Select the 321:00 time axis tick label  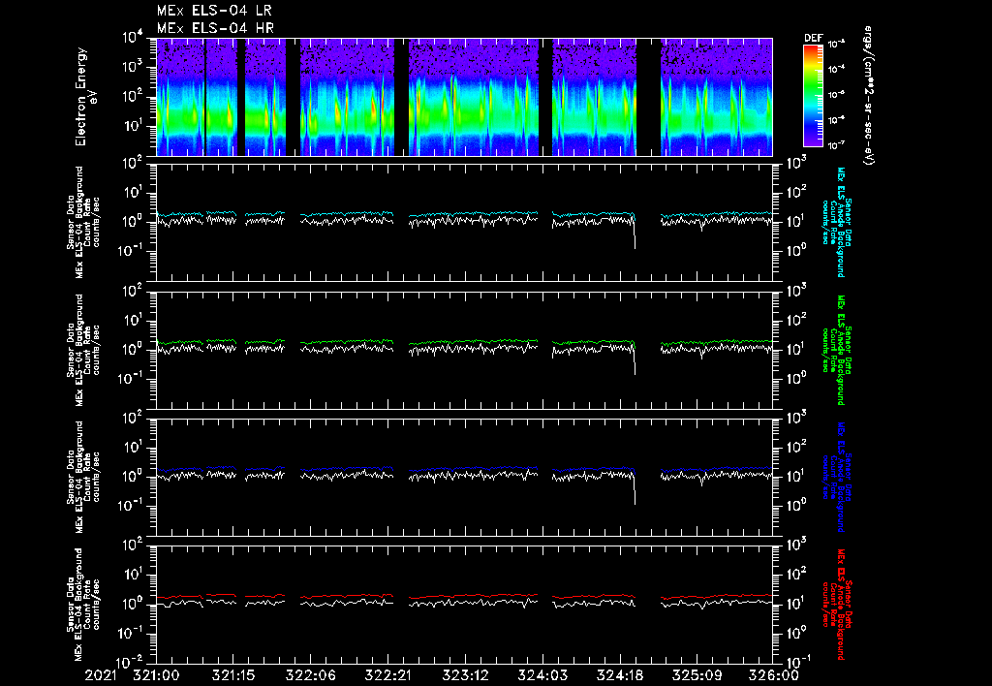point(156,674)
